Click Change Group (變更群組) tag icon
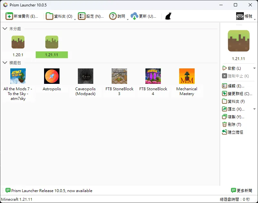 coord(225,94)
